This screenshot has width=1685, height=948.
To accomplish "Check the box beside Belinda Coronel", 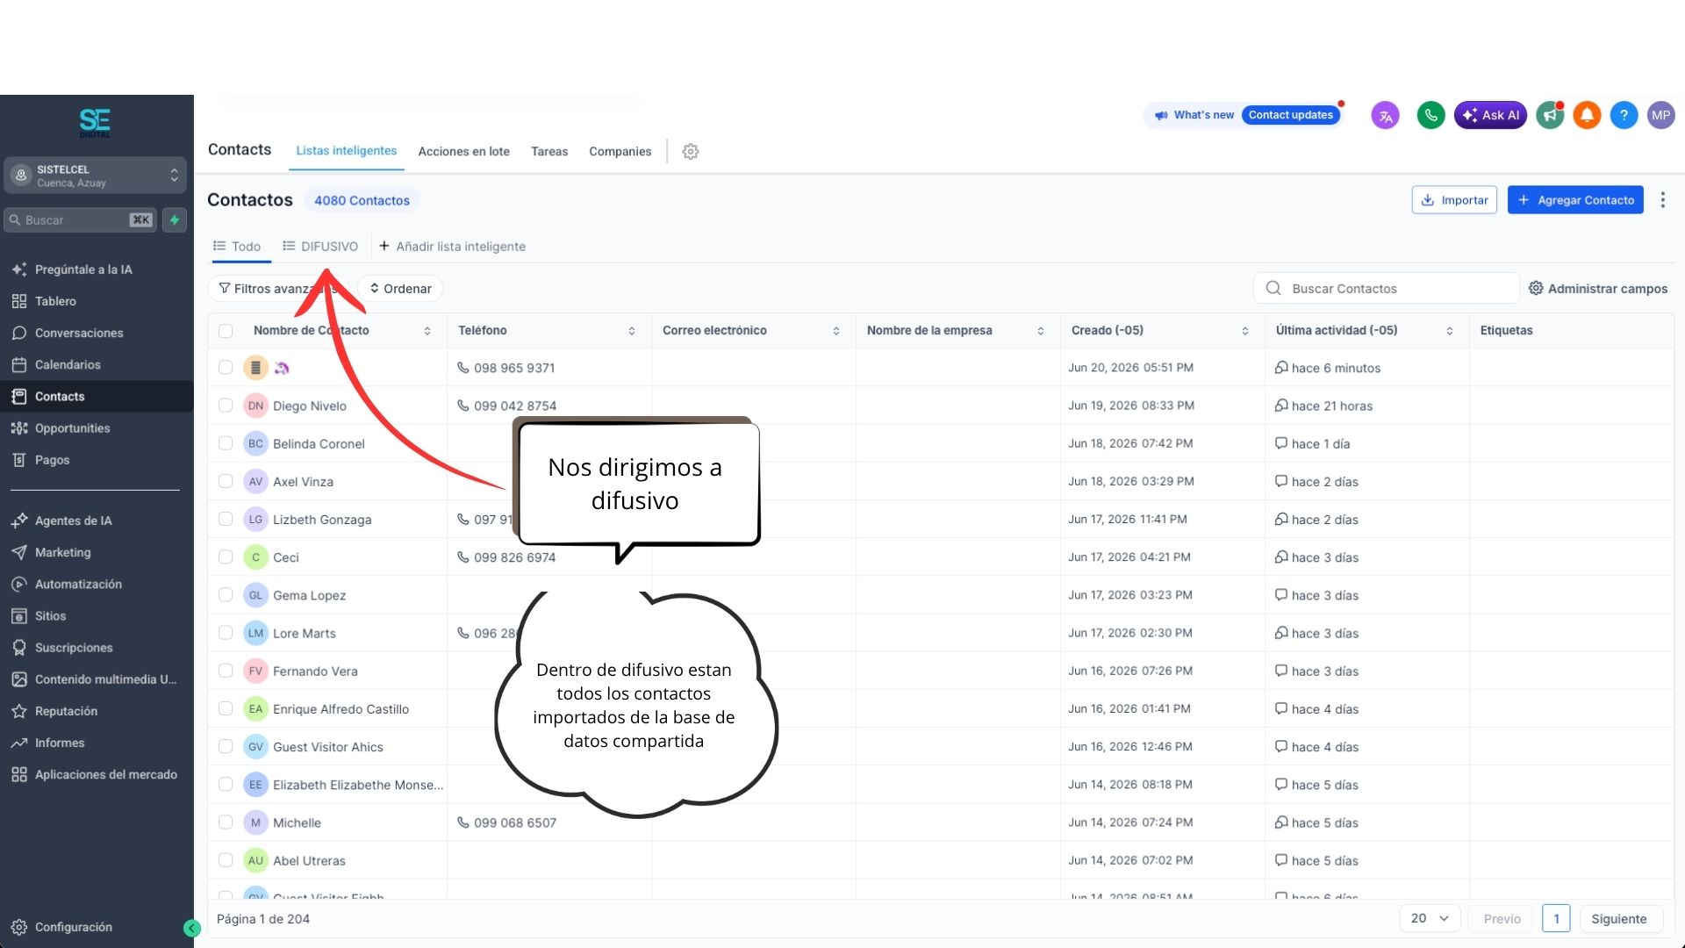I will click(x=226, y=443).
